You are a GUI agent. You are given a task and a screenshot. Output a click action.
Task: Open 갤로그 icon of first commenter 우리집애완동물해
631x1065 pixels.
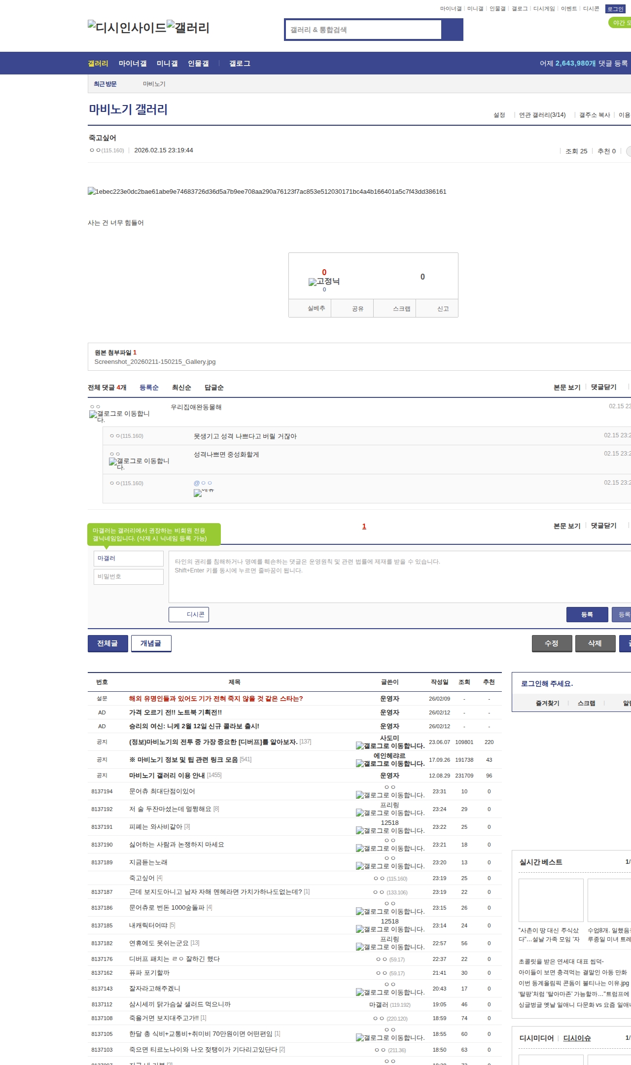point(119,416)
